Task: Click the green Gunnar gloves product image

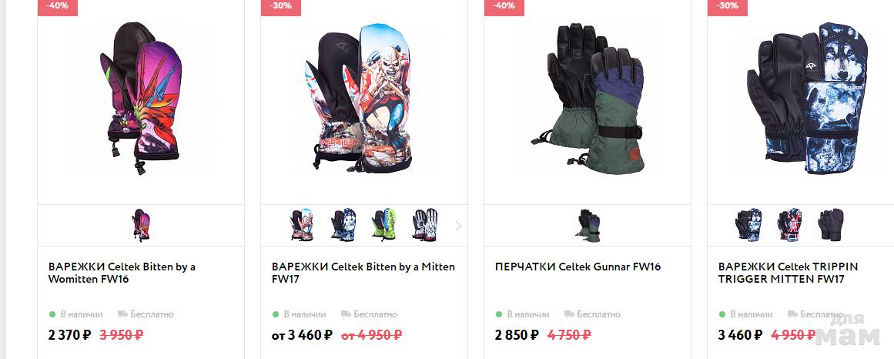Action: (x=588, y=98)
